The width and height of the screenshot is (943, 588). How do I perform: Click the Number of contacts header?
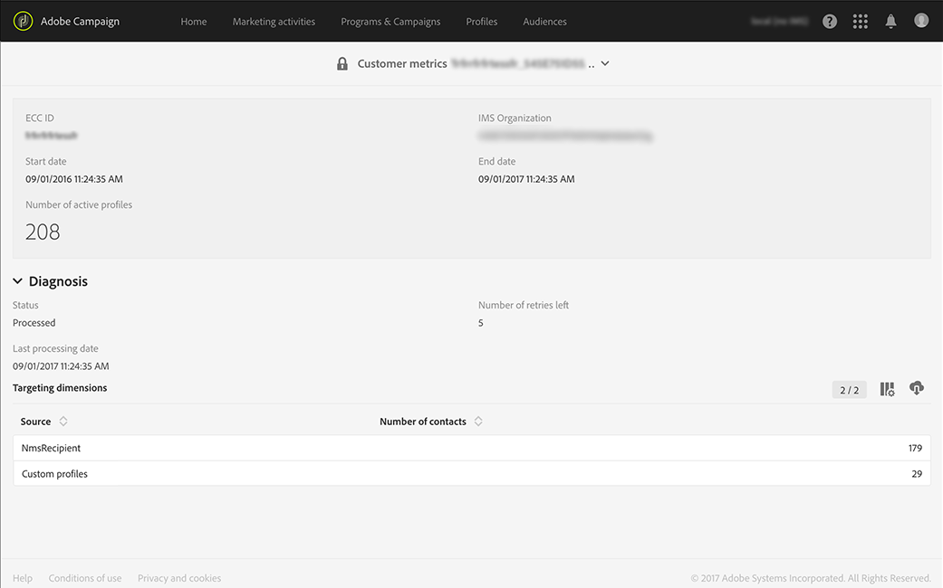(423, 422)
